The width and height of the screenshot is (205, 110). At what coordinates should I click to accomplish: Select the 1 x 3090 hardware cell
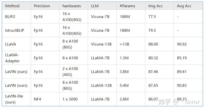pos(70,99)
